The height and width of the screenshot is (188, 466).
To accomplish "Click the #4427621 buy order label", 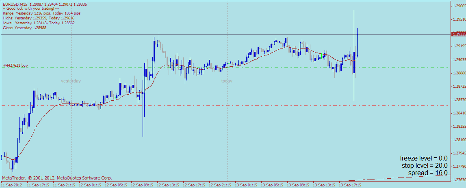I will pyautogui.click(x=15, y=65).
